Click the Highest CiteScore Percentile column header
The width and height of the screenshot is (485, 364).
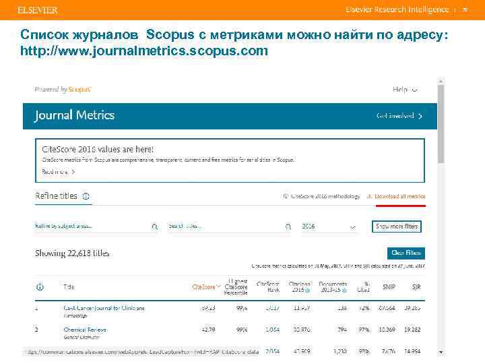236,287
